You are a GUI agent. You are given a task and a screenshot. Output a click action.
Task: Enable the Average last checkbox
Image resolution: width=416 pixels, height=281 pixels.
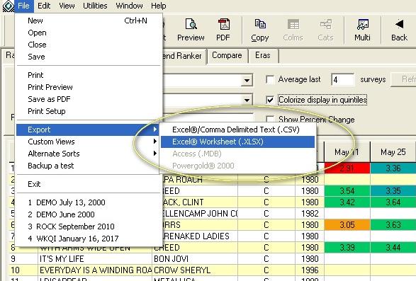coord(270,79)
